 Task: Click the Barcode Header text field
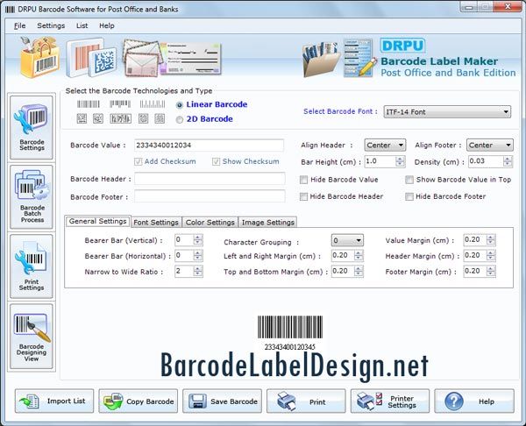point(209,179)
